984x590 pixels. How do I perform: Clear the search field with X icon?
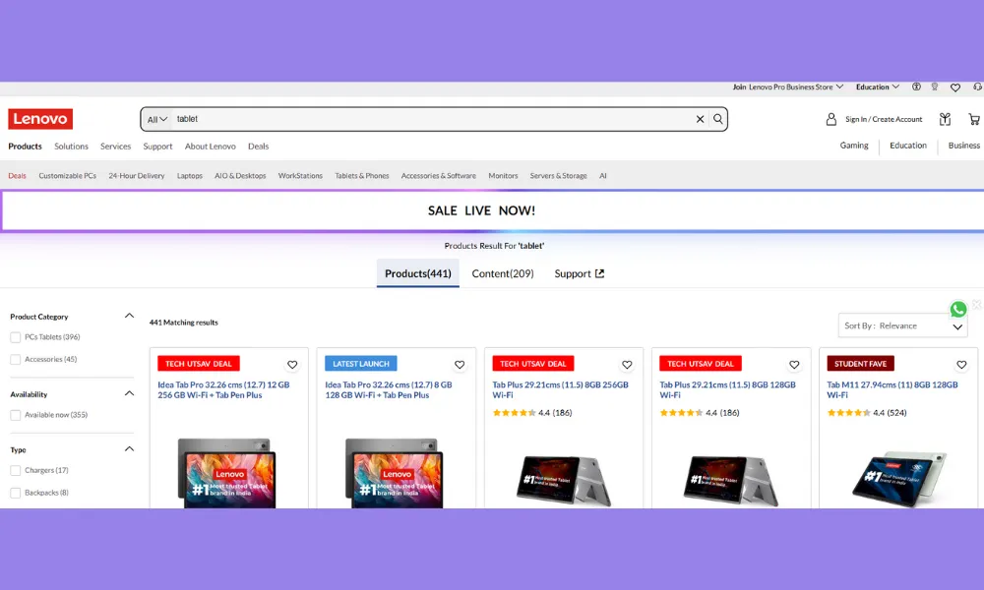point(701,119)
